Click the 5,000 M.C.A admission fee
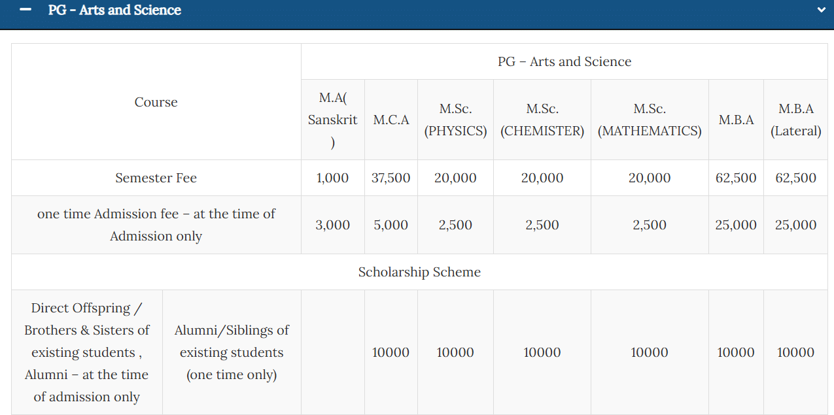The height and width of the screenshot is (415, 834). click(x=391, y=225)
